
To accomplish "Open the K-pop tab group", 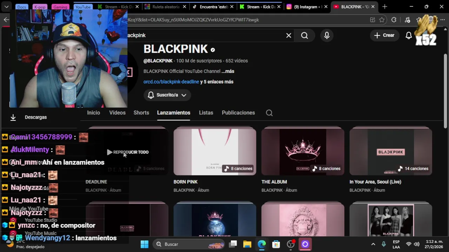I will [x=40, y=7].
